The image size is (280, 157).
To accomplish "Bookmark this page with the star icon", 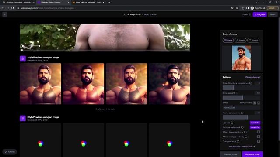I will [x=237, y=8].
